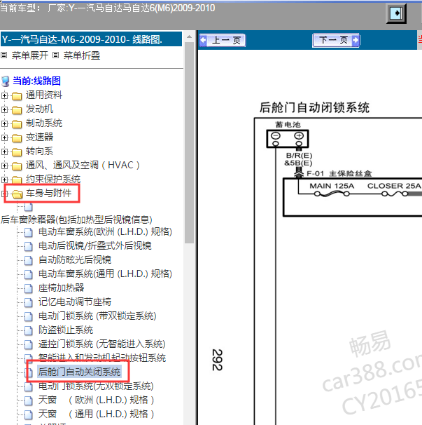Image resolution: width=422 pixels, height=425 pixels.
Task: Open 智能进入和发动机起动按钮系统 page
Action: 102,358
